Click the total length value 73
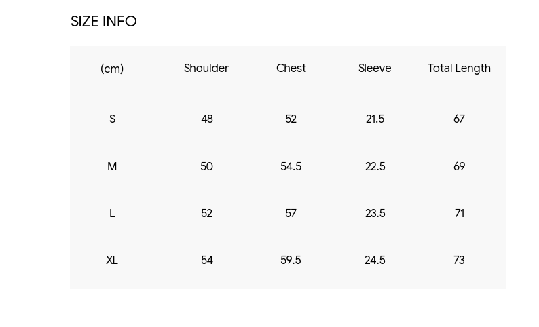539x327 pixels. click(x=459, y=260)
